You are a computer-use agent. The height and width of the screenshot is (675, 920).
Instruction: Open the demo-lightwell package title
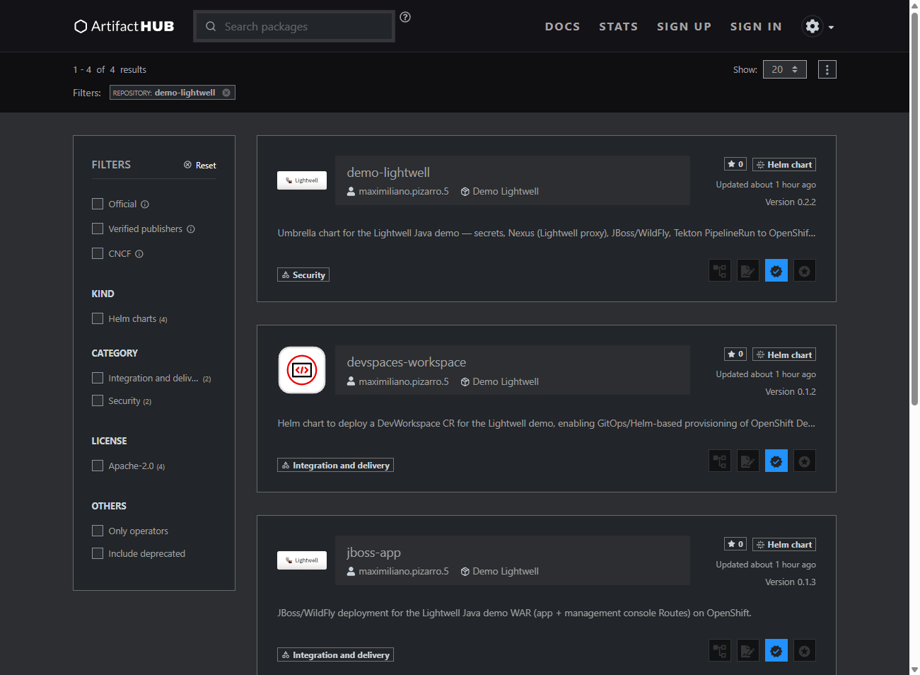click(x=388, y=173)
